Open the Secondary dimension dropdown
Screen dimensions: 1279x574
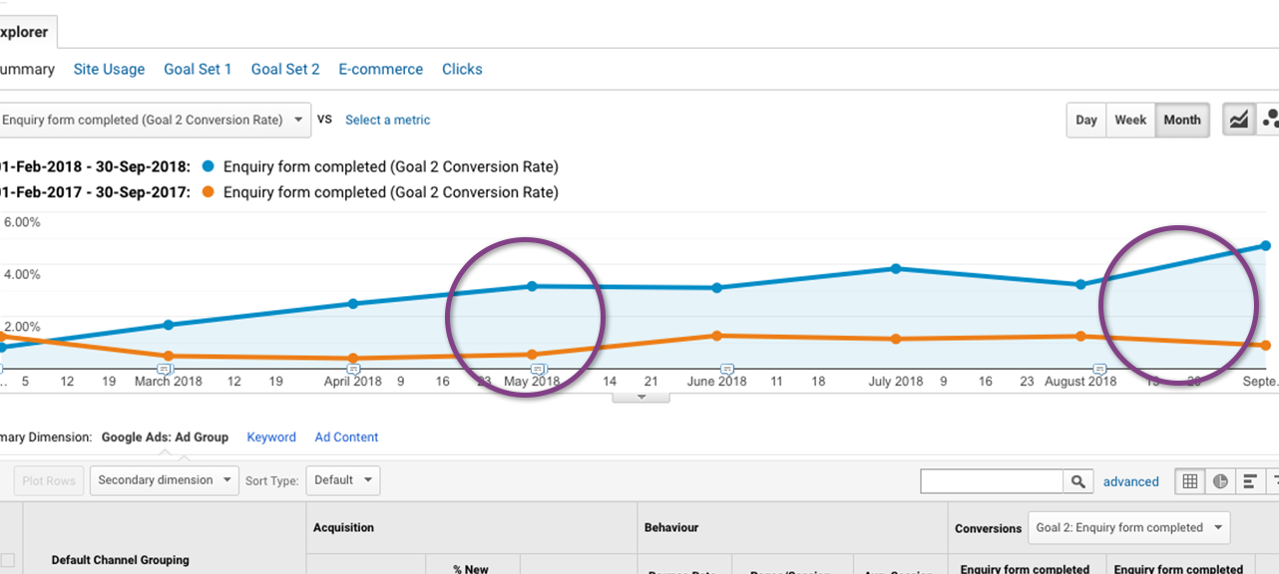[x=165, y=480]
